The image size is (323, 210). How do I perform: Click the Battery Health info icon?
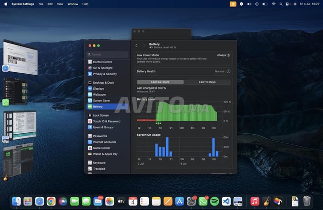click(x=229, y=71)
